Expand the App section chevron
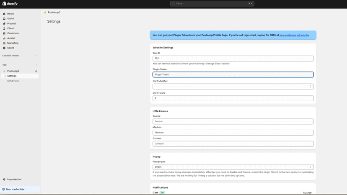The height and width of the screenshot is (195, 347). [x=36, y=65]
